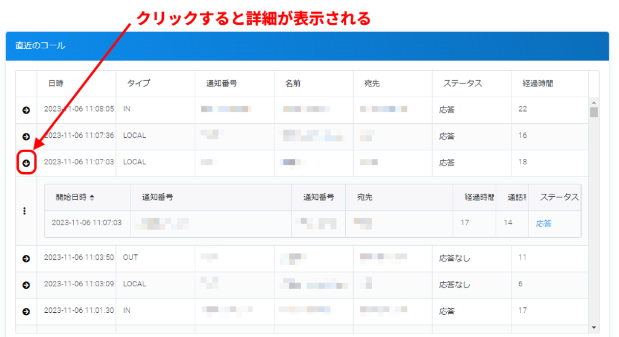Collapse the expanded 11:07:03 call row

pos(26,162)
